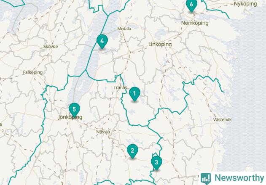
Task: Click the Nässjö town label
Action: (103, 132)
